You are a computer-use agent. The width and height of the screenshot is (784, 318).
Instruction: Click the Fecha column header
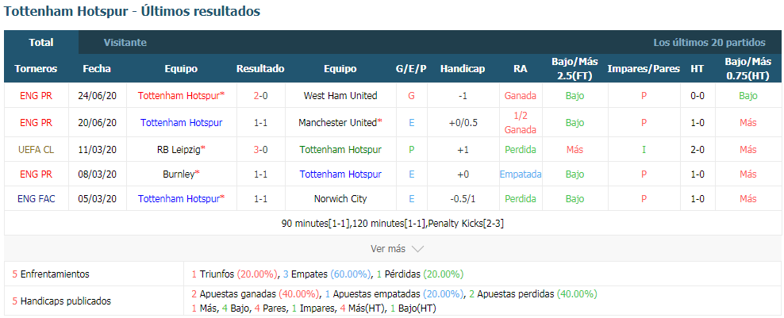pyautogui.click(x=97, y=68)
